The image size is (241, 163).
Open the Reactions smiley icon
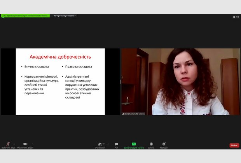164,144
